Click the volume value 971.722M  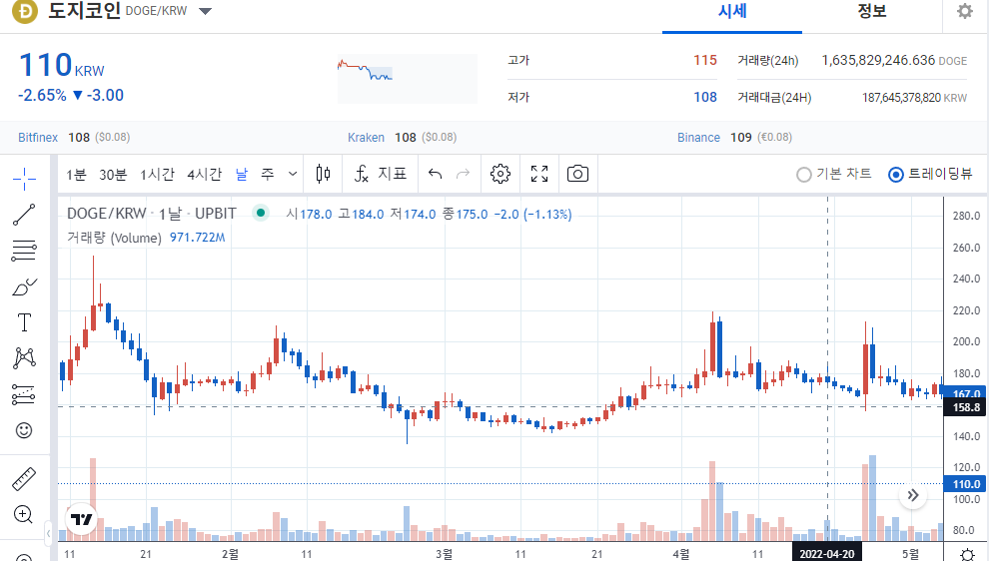(x=198, y=238)
